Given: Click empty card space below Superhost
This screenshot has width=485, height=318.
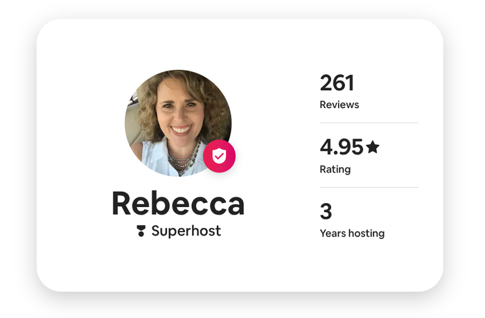Looking at the screenshot, I should pyautogui.click(x=178, y=267).
